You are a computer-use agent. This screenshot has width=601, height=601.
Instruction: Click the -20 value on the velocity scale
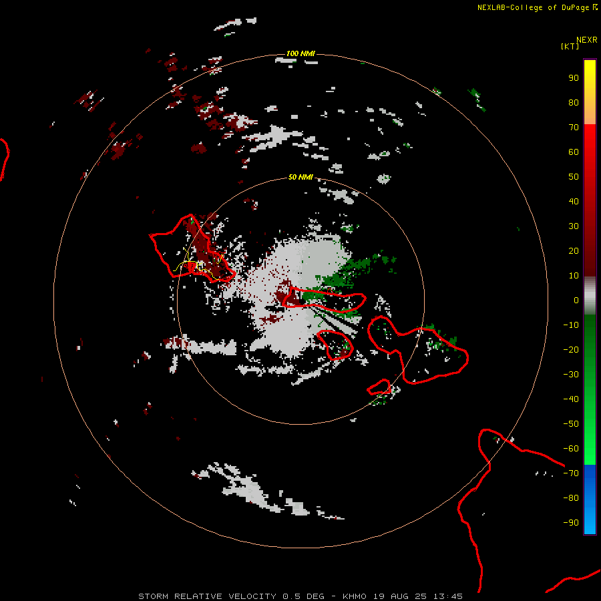(571, 350)
